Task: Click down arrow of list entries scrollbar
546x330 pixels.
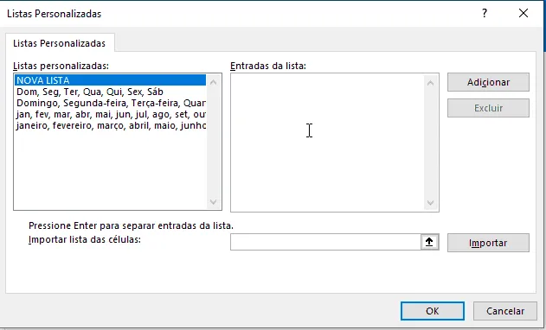Action: (430, 203)
